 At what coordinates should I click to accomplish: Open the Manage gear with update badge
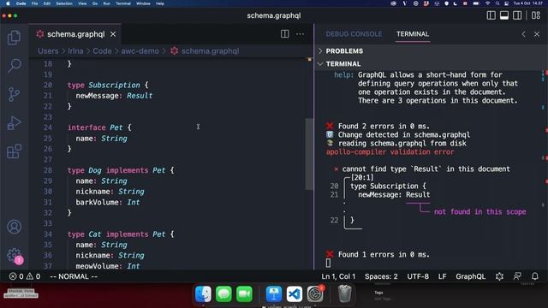click(x=15, y=255)
